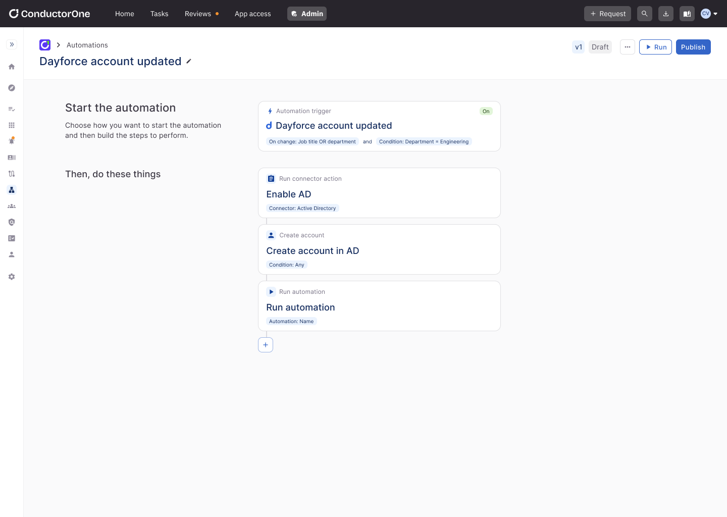
Task: Open the settings gear icon in sidebar
Action: click(x=12, y=277)
